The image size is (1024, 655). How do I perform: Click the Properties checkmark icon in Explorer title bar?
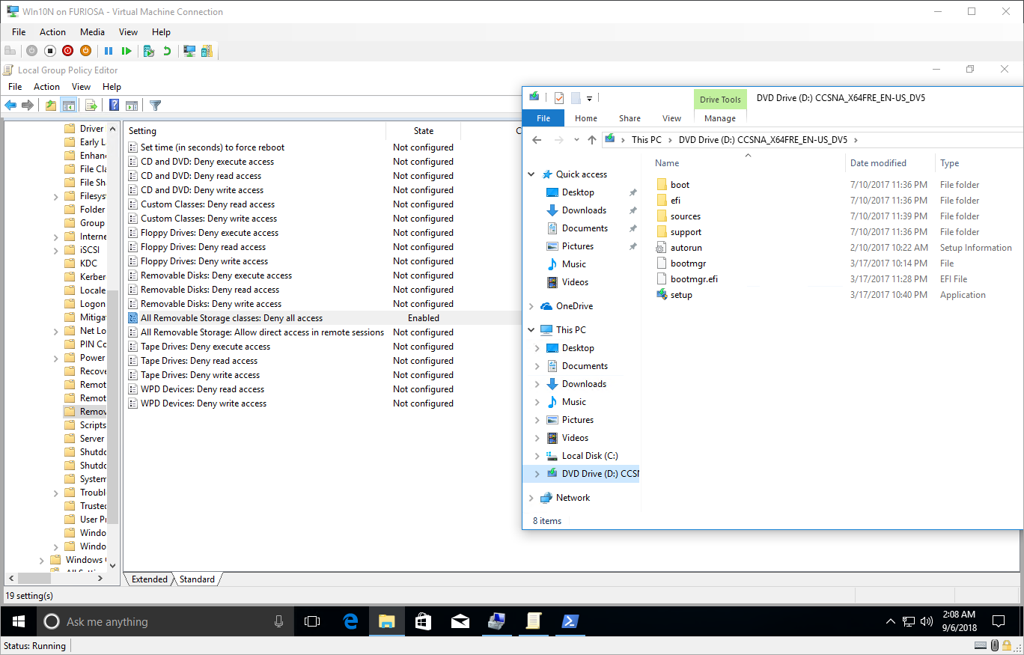click(559, 98)
